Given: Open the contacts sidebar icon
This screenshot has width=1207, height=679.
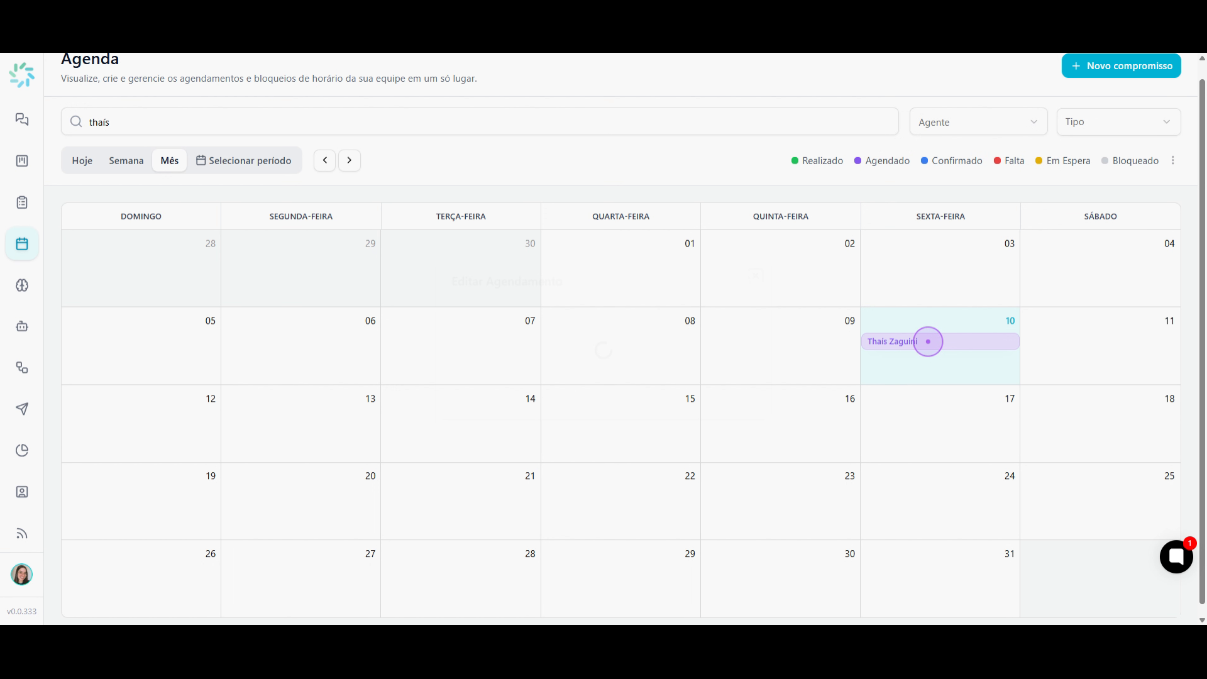Looking at the screenshot, I should (22, 492).
